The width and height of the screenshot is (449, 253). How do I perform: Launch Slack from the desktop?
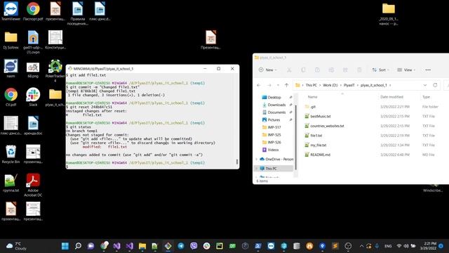pos(33,97)
